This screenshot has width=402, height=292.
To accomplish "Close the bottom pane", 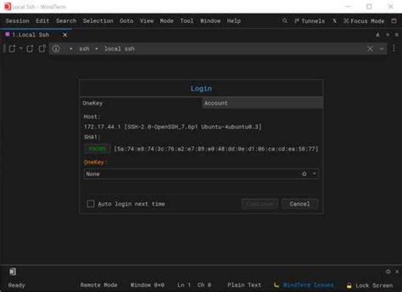I will (x=397, y=271).
